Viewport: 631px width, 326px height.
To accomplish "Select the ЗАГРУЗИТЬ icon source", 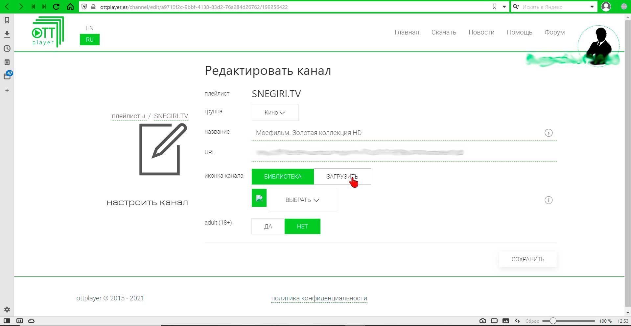I will point(342,177).
